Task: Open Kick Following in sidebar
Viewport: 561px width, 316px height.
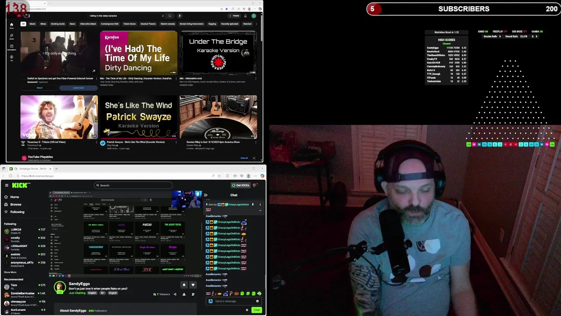Action: (17, 212)
